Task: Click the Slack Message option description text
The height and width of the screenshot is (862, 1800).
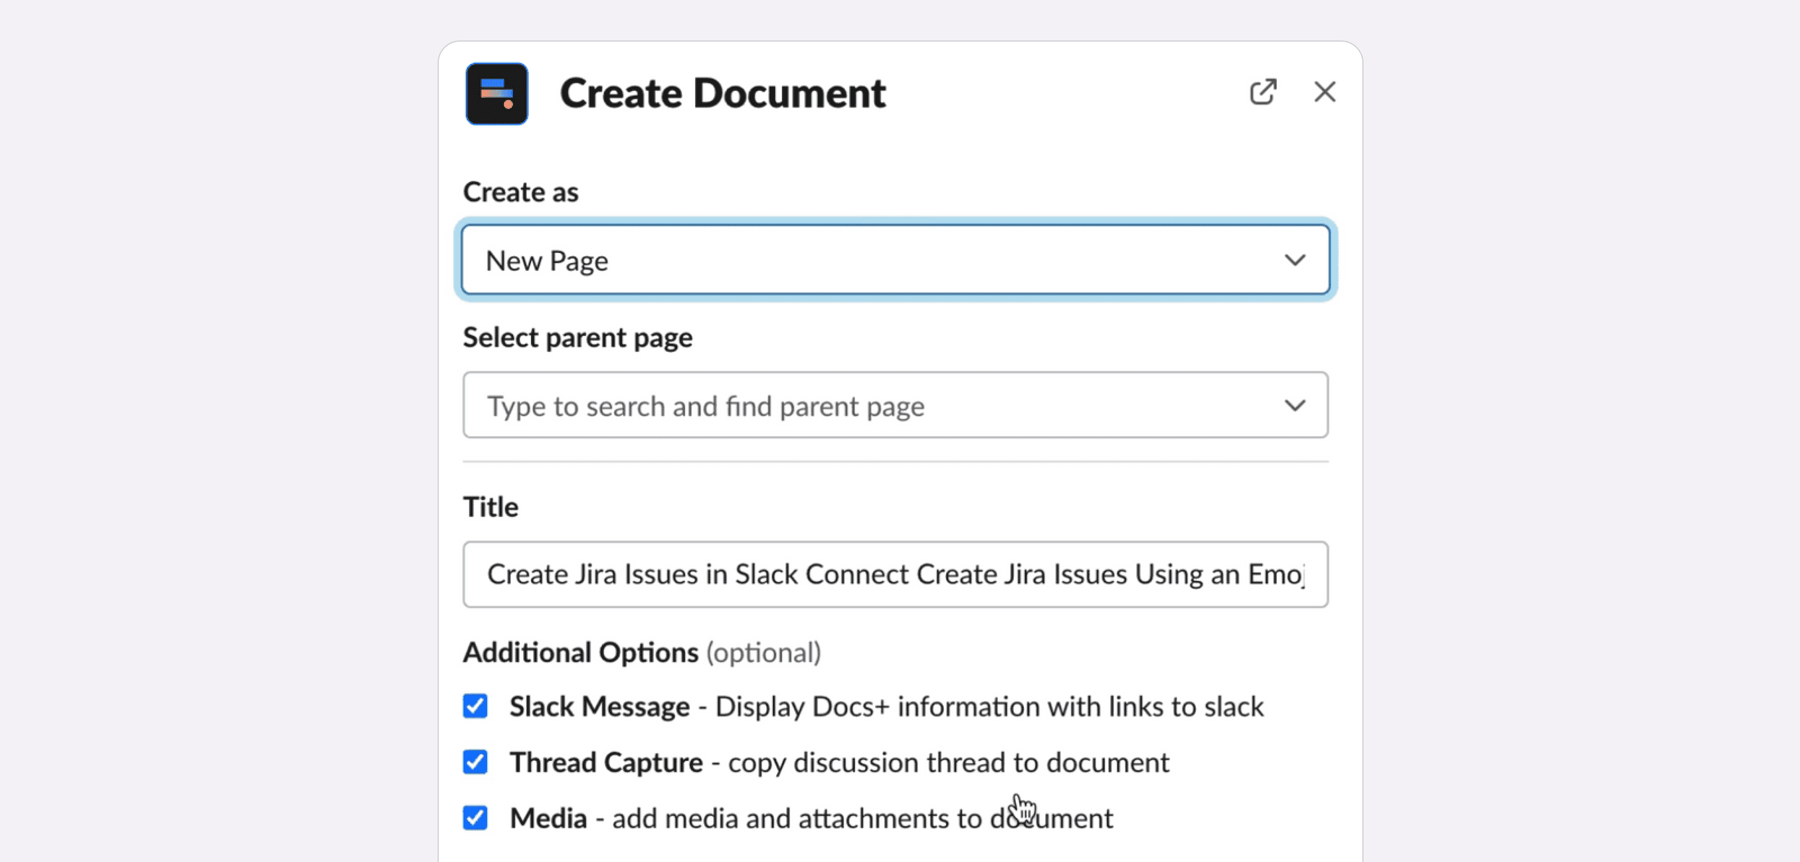Action: (x=989, y=707)
